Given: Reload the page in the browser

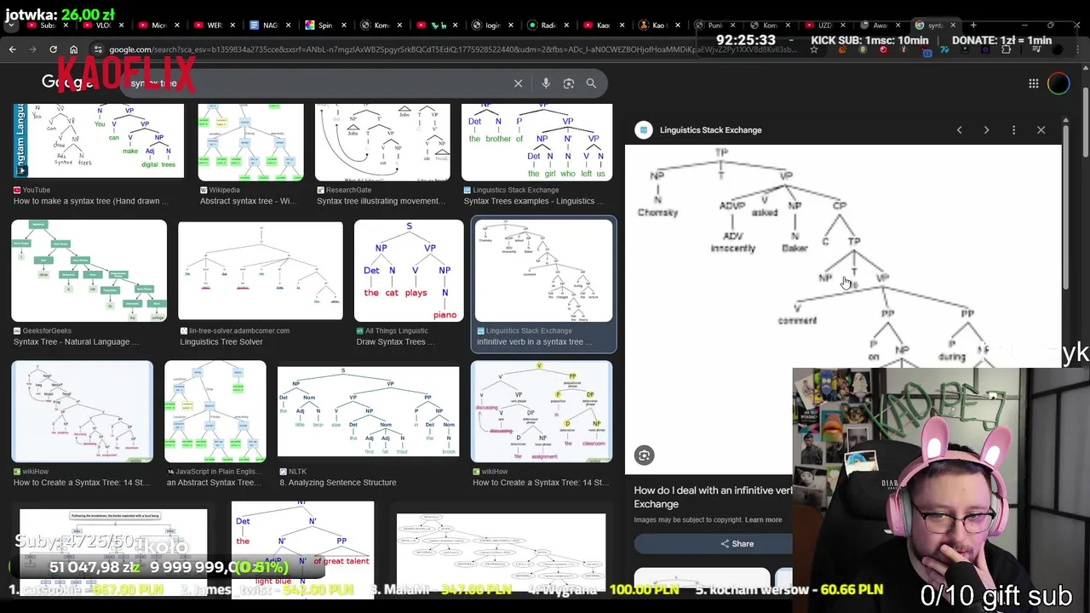Looking at the screenshot, I should [53, 49].
